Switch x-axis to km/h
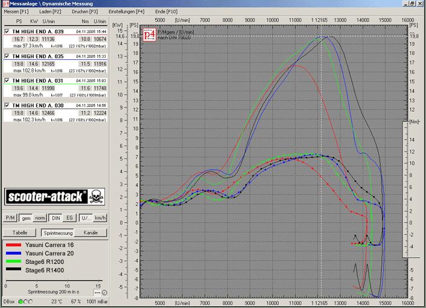Image resolution: width=426 pixels, height=308 pixels. tap(101, 217)
